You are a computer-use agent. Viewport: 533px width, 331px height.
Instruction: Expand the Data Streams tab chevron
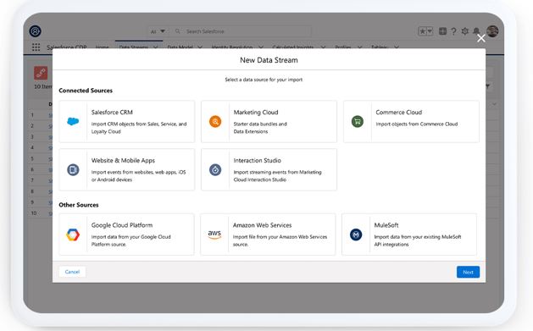(x=156, y=47)
